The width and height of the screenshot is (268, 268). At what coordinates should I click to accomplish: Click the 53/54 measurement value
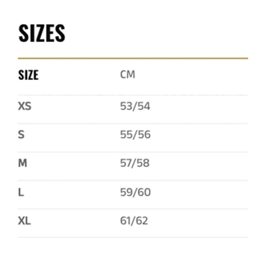click(135, 106)
